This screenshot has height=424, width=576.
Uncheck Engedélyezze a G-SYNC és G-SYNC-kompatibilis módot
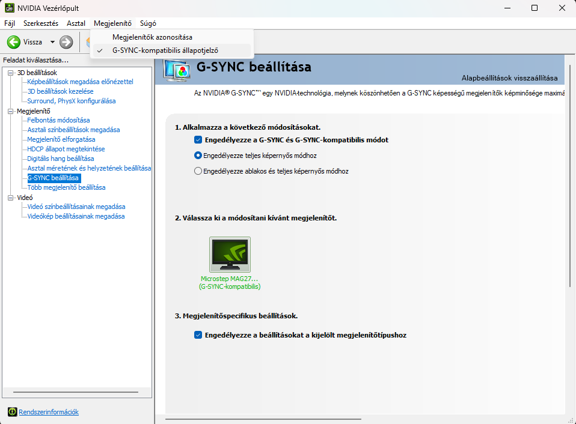point(198,140)
